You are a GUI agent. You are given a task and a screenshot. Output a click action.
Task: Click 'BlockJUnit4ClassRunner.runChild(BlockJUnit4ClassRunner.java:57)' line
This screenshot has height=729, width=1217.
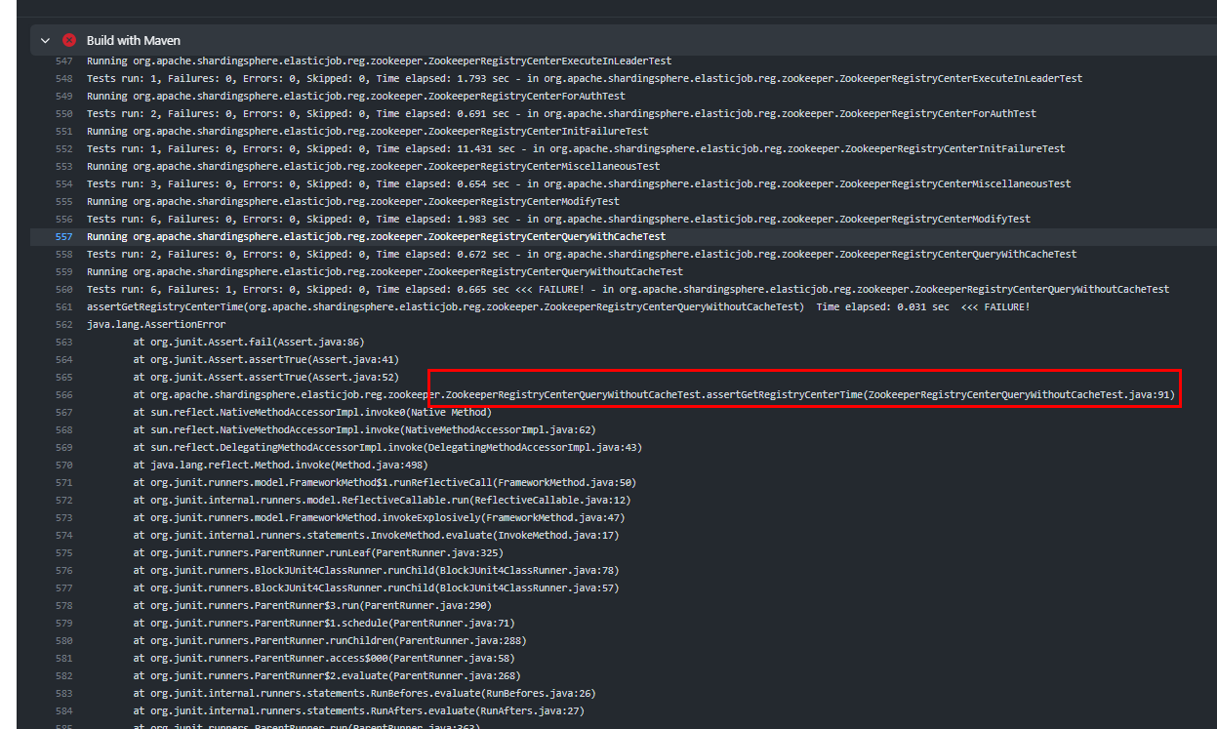tap(376, 587)
